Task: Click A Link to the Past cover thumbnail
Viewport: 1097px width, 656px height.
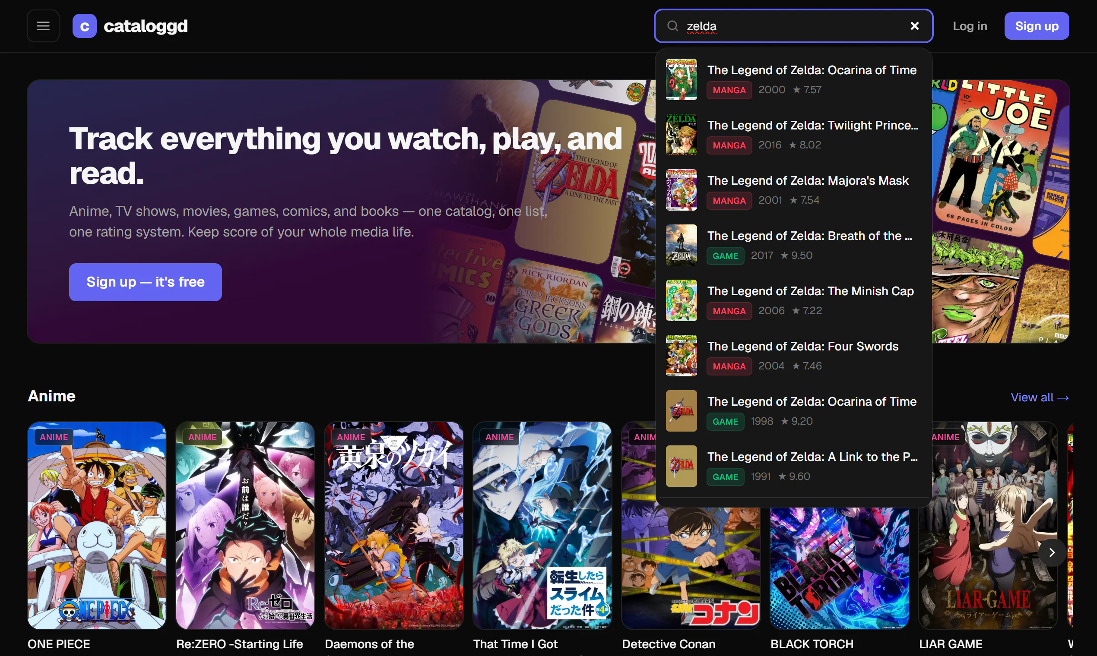Action: [x=681, y=467]
